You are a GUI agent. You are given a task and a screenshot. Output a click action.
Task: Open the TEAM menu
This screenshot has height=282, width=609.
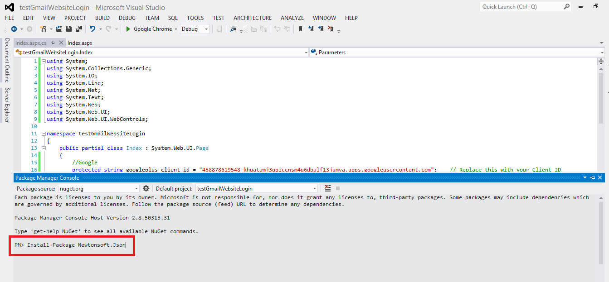152,18
